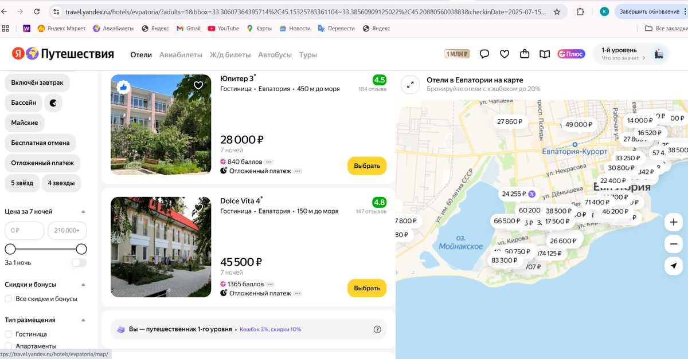Collapse the Тип размещения section
This screenshot has width=688, height=359.
point(83,320)
